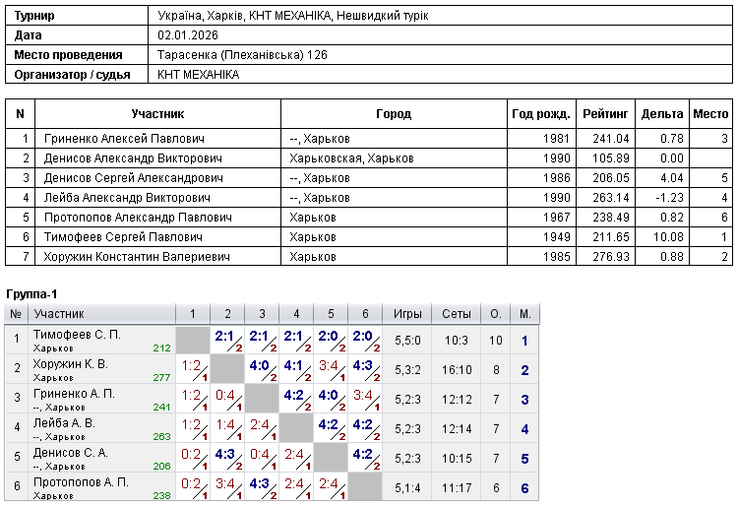Viewport: 738px width, 506px height.
Task: Select participant 'Тимофеев Сергей Павлович'
Action: [123, 237]
